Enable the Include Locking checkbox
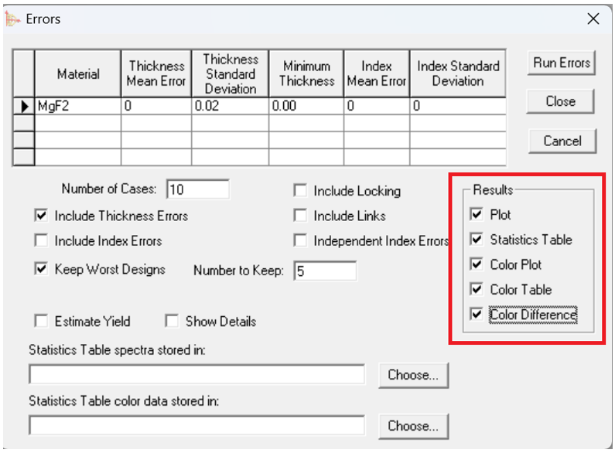The image size is (615, 453). pos(300,191)
